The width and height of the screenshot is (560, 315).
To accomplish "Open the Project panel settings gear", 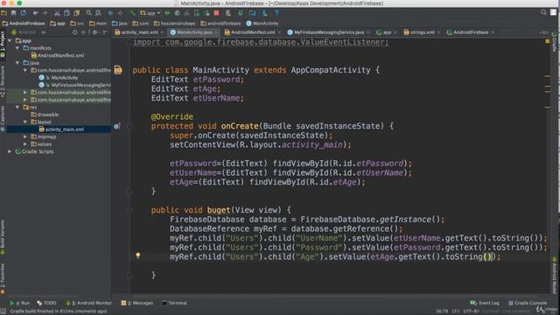I will click(94, 32).
